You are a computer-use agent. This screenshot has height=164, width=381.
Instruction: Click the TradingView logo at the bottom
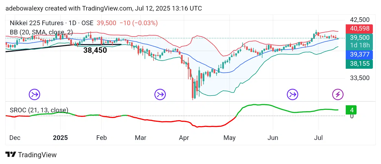click(x=31, y=155)
